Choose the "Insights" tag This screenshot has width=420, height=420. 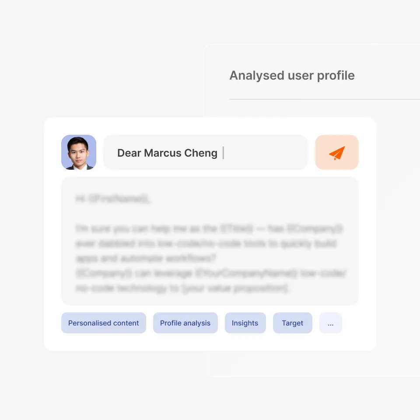245,323
